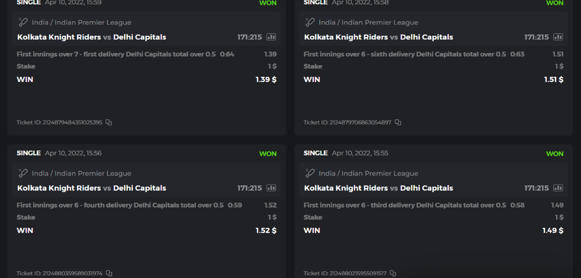This screenshot has height=278, width=581.
Task: Copy ticket ID of the 15:58 bet
Action: point(398,123)
